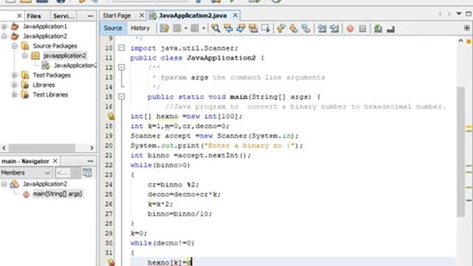Image resolution: width=473 pixels, height=266 pixels.
Task: Switch to the Start Page tab
Action: click(117, 16)
